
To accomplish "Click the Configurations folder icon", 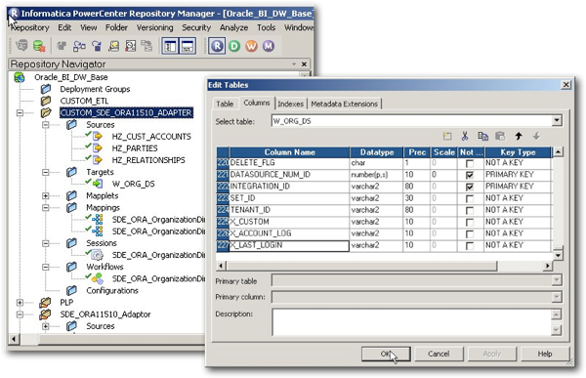I will [x=71, y=290].
